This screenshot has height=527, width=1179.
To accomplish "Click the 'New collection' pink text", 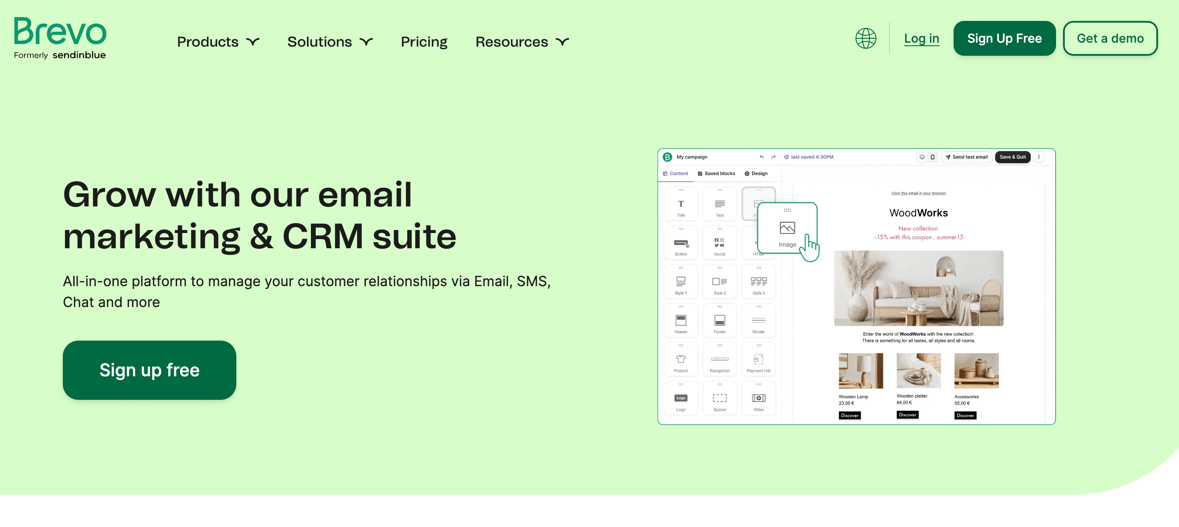I will point(917,228).
